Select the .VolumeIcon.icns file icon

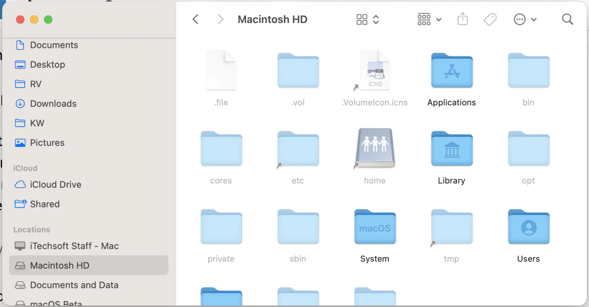pos(375,70)
